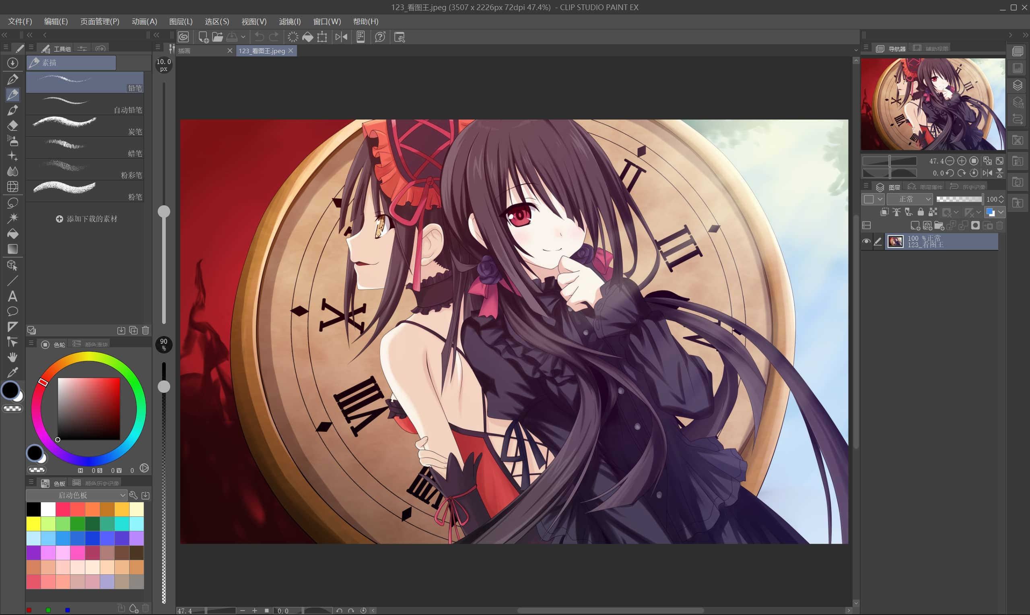The width and height of the screenshot is (1030, 615).
Task: Select the Text tool
Action: point(12,296)
